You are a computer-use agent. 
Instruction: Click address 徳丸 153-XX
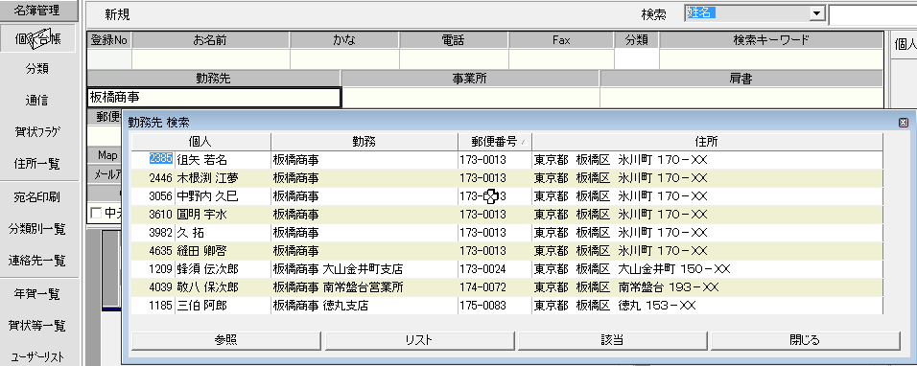pos(656,306)
